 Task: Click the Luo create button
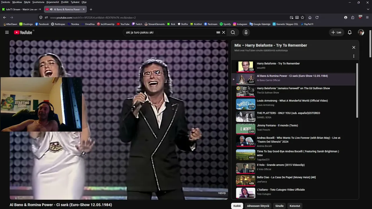tap(336, 33)
